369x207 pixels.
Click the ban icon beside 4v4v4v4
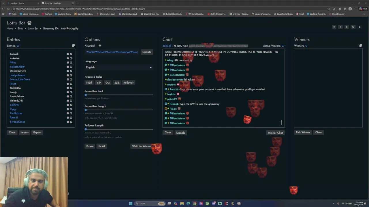pos(71,58)
